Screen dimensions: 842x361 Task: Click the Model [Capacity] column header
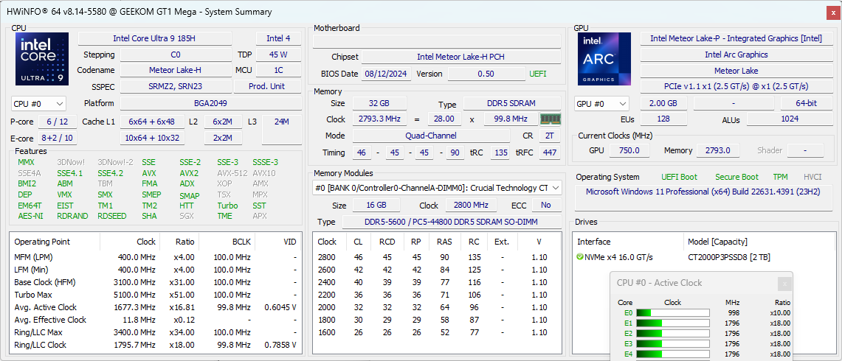tap(717, 242)
